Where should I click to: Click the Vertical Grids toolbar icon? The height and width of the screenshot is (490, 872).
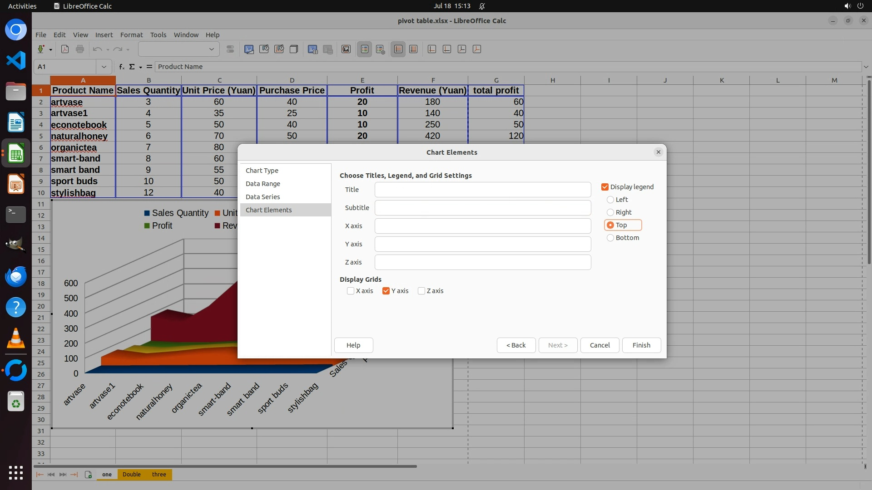point(413,49)
